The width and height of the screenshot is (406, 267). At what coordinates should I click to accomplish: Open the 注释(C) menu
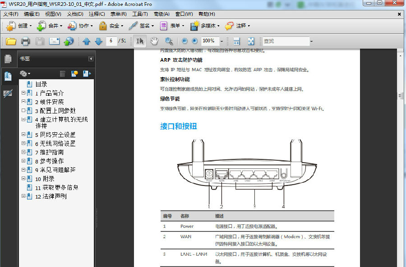pyautogui.click(x=97, y=14)
